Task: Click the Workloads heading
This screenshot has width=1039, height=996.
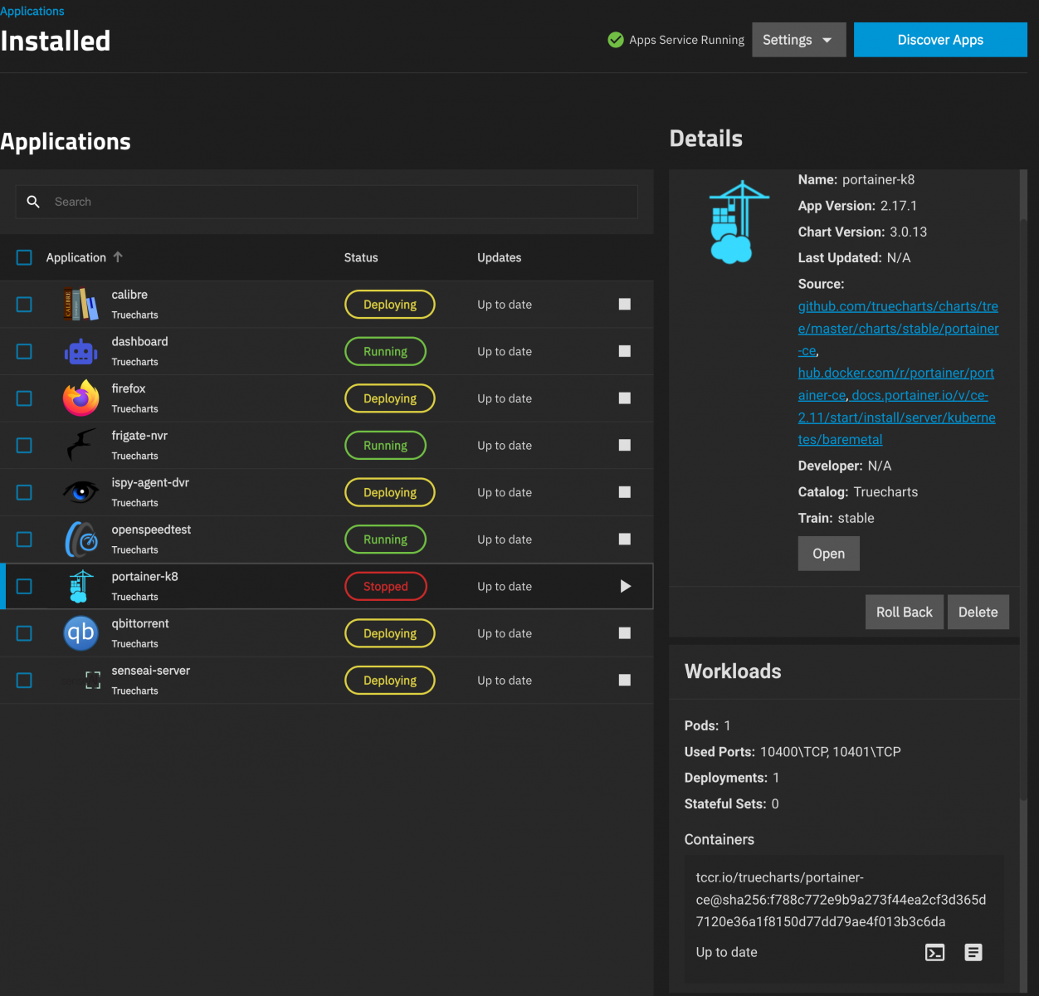Action: click(x=733, y=671)
